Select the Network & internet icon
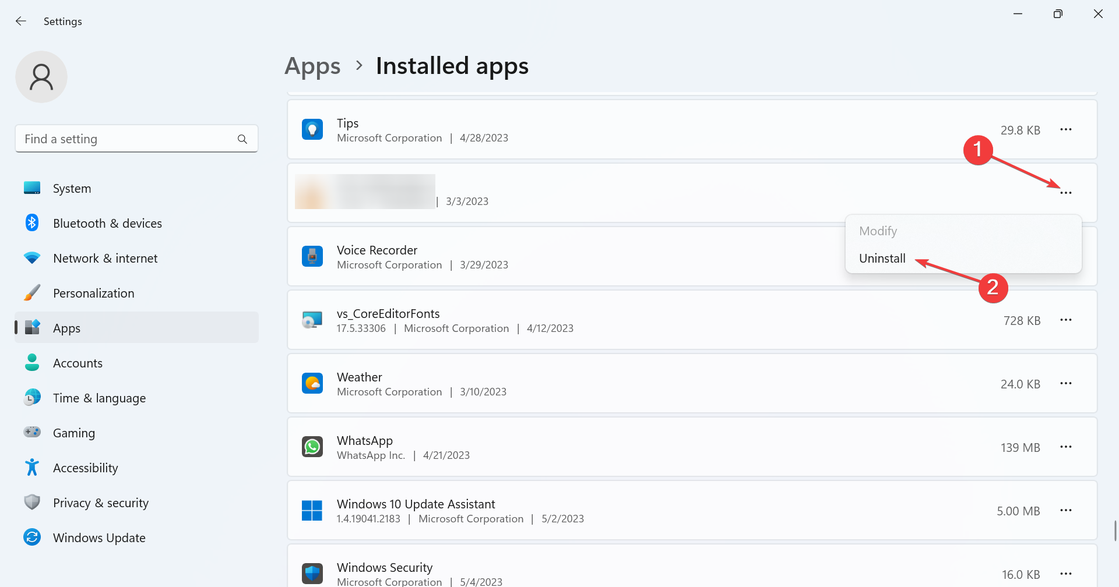Screen dimensions: 1119x587 click(x=32, y=258)
